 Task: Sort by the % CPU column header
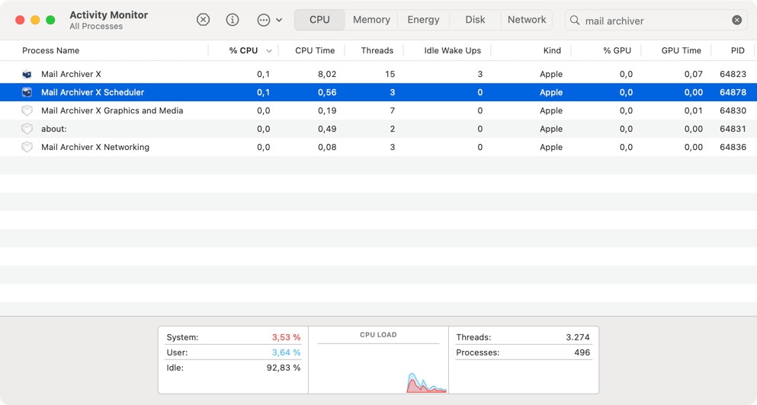(x=243, y=50)
